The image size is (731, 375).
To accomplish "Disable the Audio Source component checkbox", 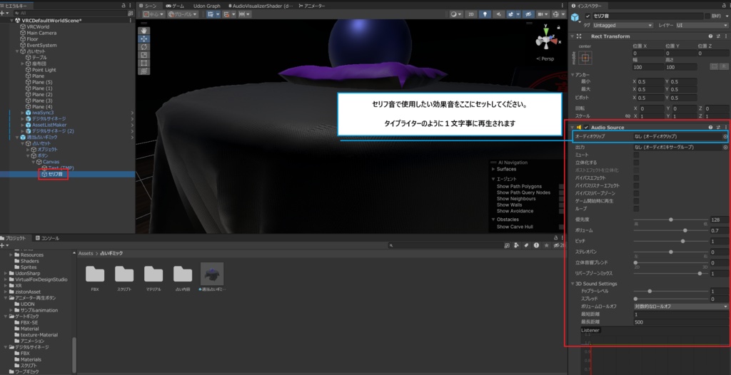I will click(586, 127).
